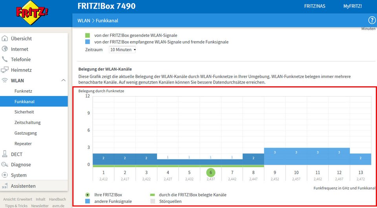This screenshot has height=208, width=377.
Task: Open the Übersicht menu entry
Action: click(21, 38)
